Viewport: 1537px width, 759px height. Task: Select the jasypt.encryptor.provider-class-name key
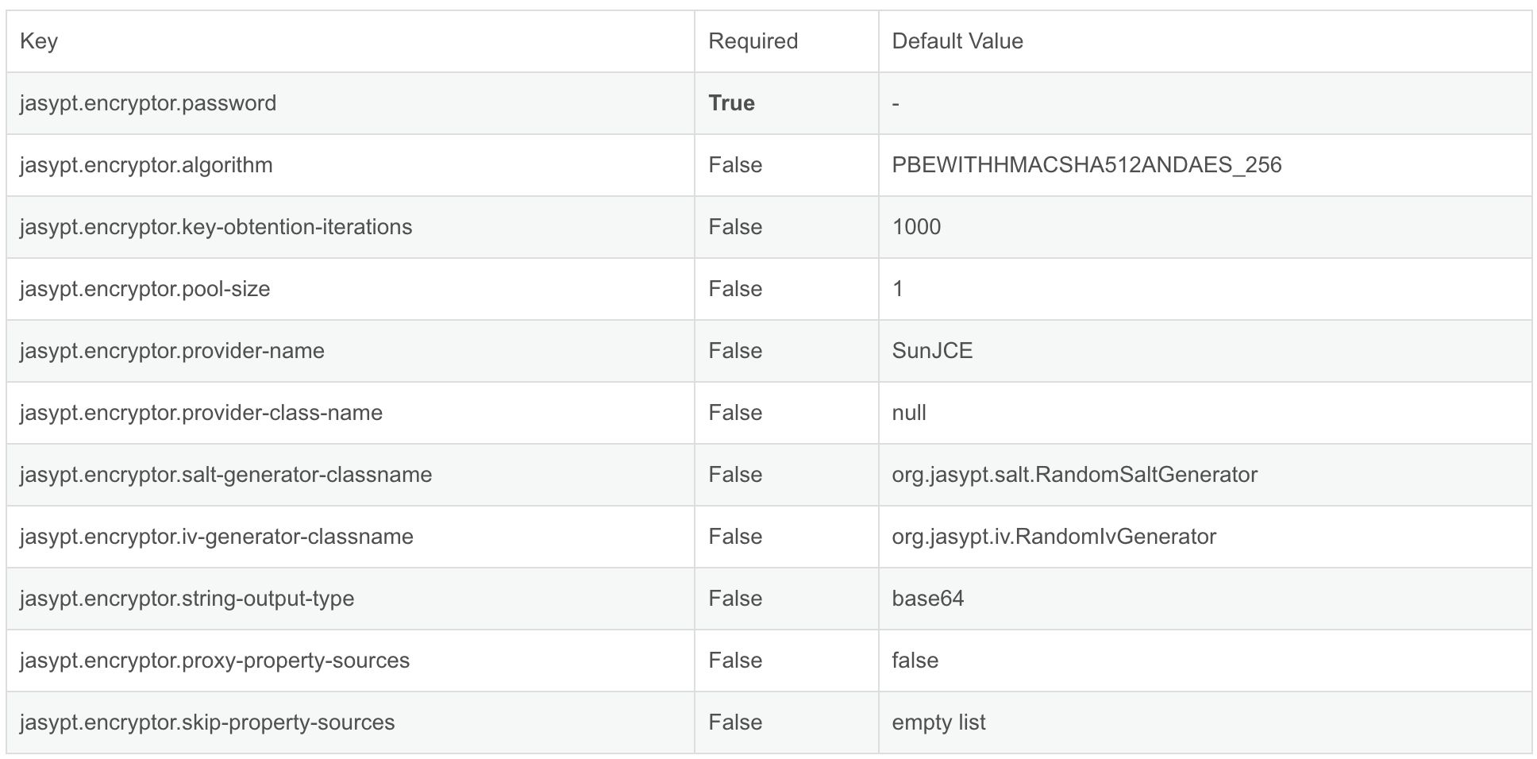coord(201,413)
